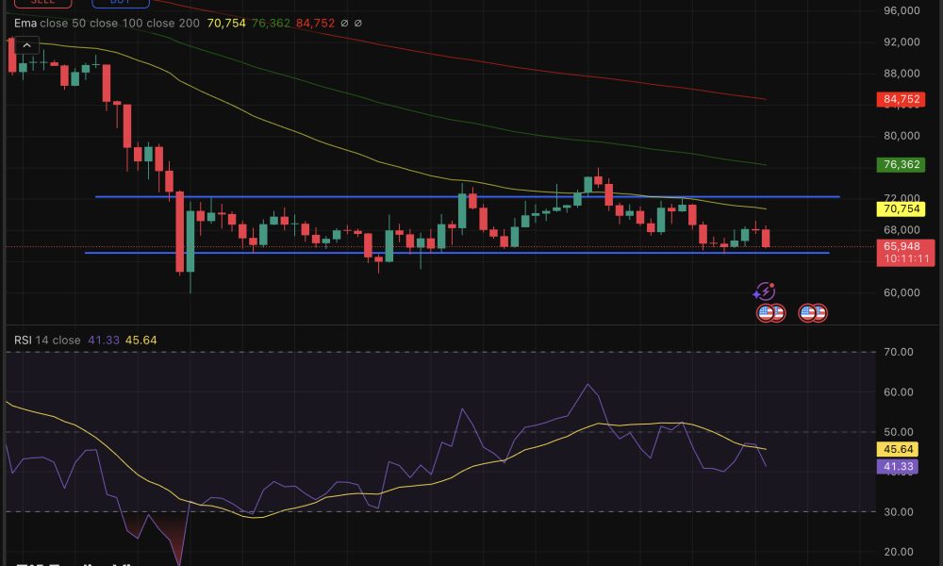Click the right pair of US flag event icons
This screenshot has height=566, width=943.
812,312
